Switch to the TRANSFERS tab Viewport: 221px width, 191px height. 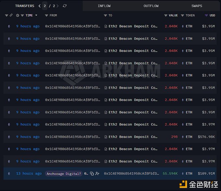[24, 6]
